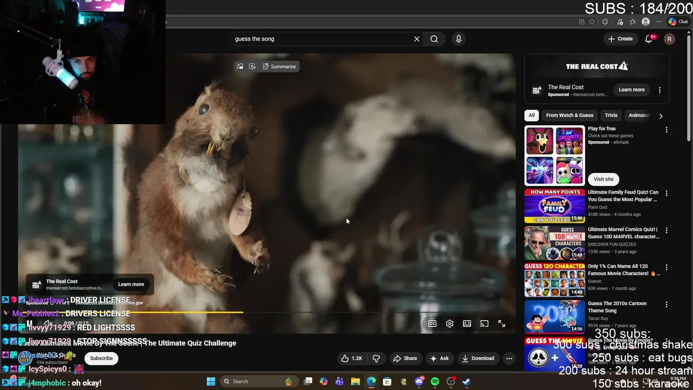Click the guess the song search field
693x390 pixels.
point(322,39)
